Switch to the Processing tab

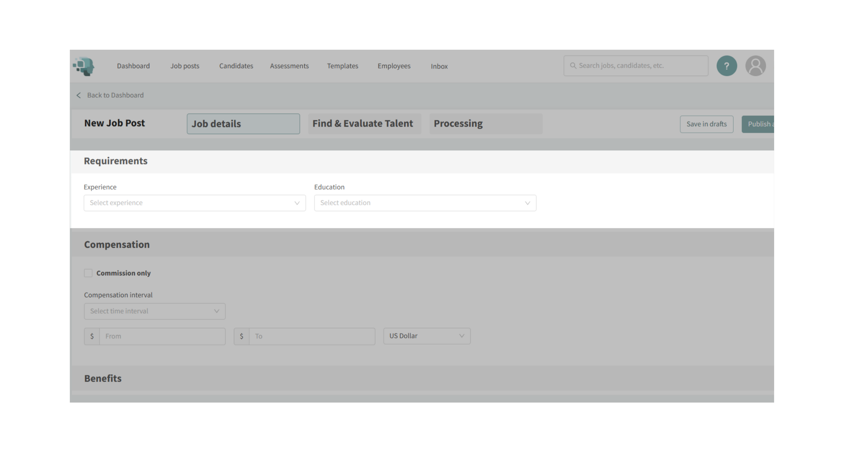(x=486, y=124)
